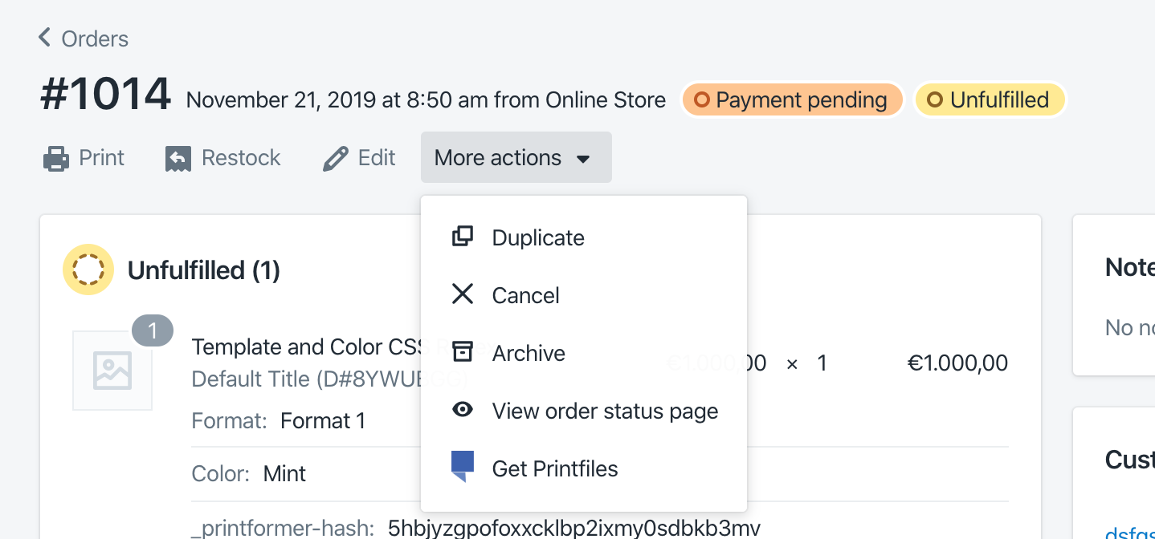1155x539 pixels.
Task: Click the Restock receipt icon
Action: tap(178, 159)
